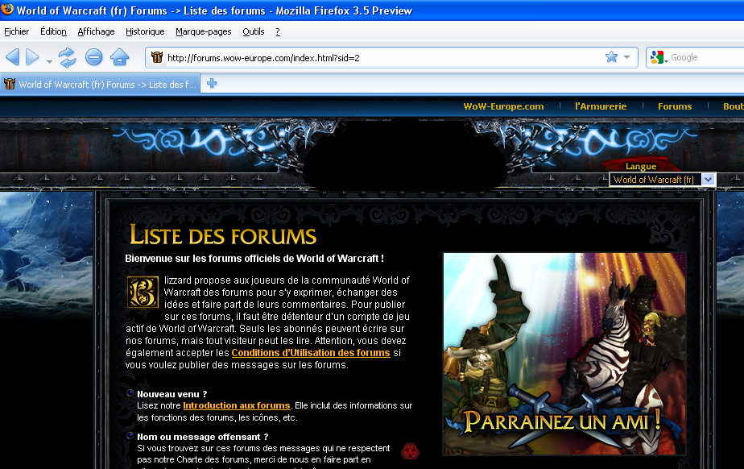
Task: Go forward with the Forward arrow
Action: [33, 57]
